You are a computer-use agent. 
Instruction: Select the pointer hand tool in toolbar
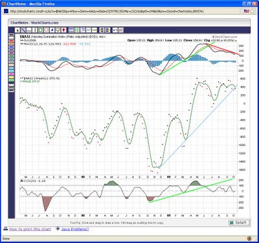click(x=17, y=30)
